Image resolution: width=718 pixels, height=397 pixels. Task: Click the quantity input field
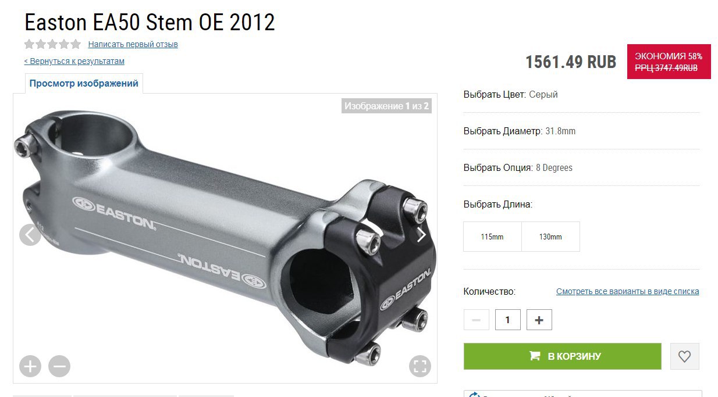click(x=507, y=320)
